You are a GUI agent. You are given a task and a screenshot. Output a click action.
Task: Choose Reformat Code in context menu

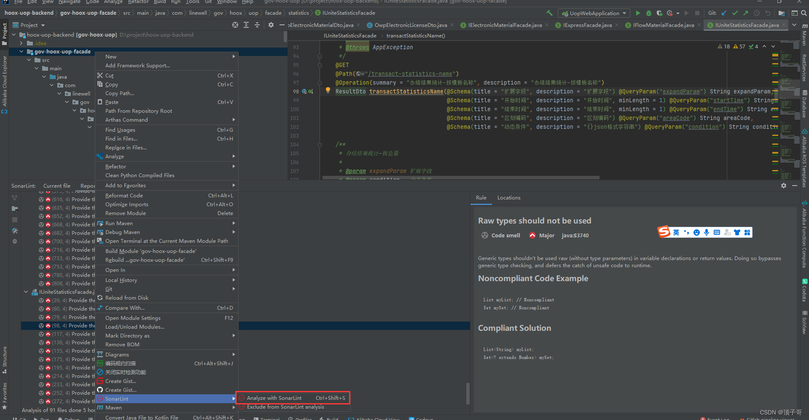point(167,196)
